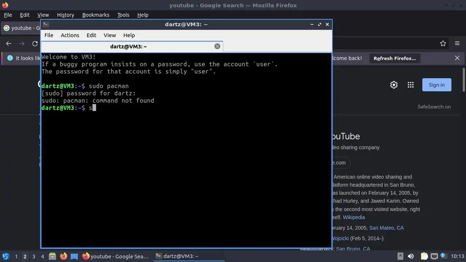Click the San Bruno, CA link

click(x=353, y=249)
